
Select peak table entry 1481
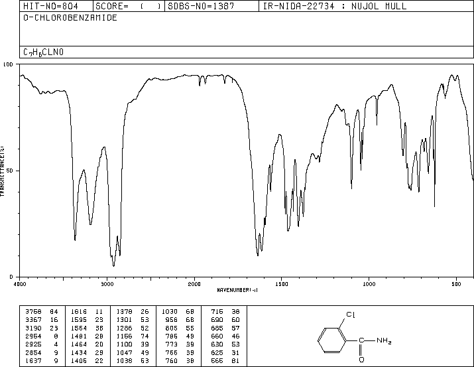pyautogui.click(x=87, y=336)
